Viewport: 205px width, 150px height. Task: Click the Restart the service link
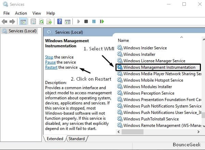tap(51, 67)
